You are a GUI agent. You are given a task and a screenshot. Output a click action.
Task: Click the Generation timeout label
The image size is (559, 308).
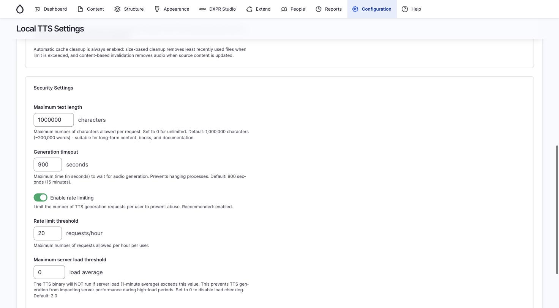56,152
